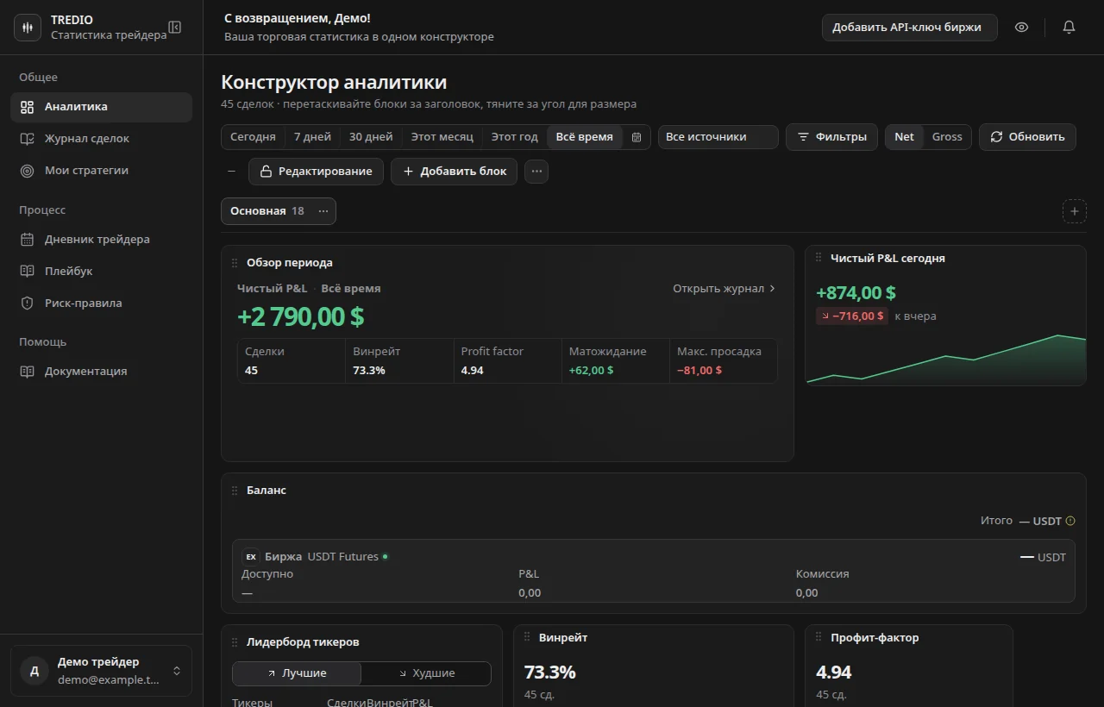Viewport: 1104px width, 707px height.
Task: Click the three dots on the Основная tab
Action: coord(323,211)
